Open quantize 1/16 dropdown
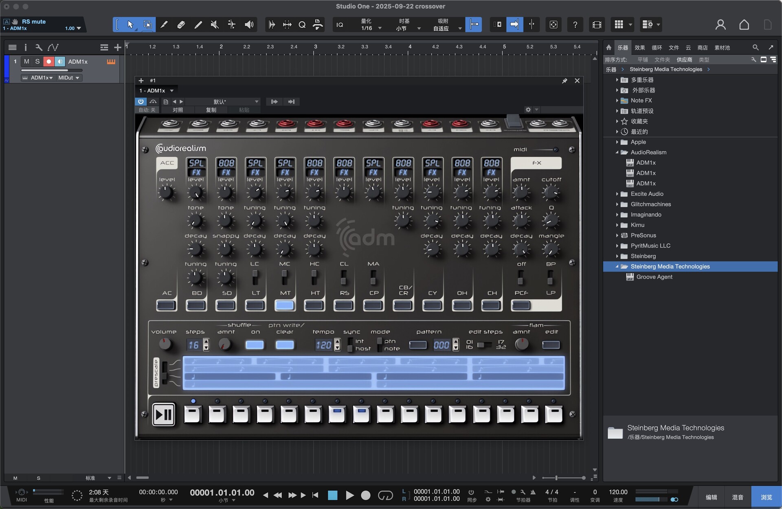The image size is (782, 509). [x=371, y=28]
